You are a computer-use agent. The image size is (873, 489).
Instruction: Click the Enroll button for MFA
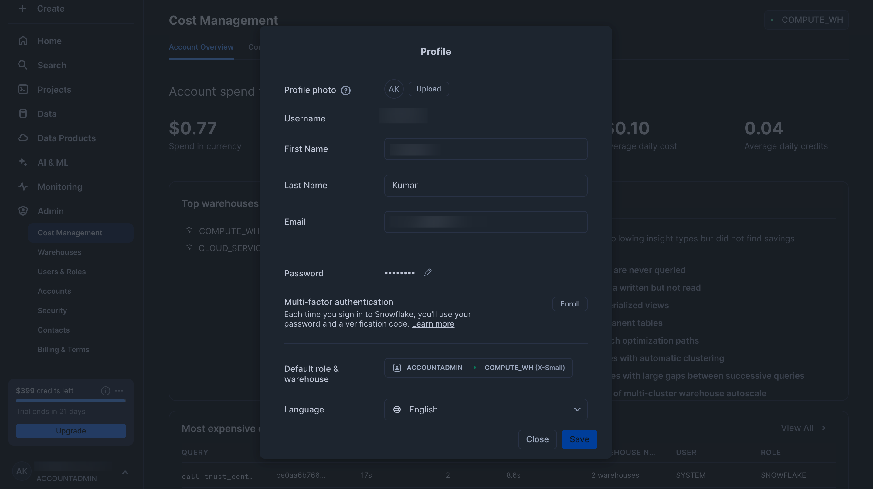(x=569, y=304)
